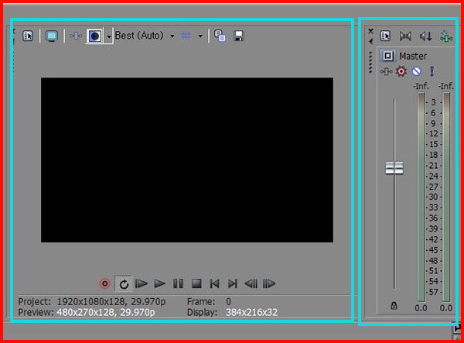Image resolution: width=464 pixels, height=343 pixels.
Task: Open Mixing Console icon
Action: pyautogui.click(x=446, y=36)
